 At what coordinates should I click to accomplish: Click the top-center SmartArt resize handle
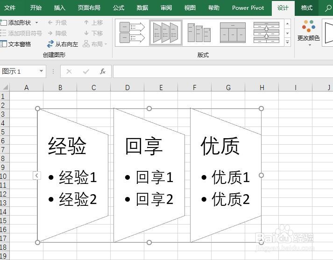pos(149,108)
